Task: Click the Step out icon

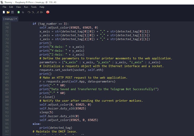Action: [x=37, y=12]
